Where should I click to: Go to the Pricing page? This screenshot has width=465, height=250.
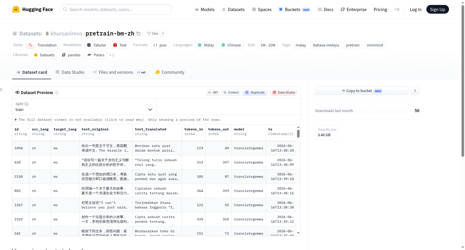pyautogui.click(x=380, y=9)
